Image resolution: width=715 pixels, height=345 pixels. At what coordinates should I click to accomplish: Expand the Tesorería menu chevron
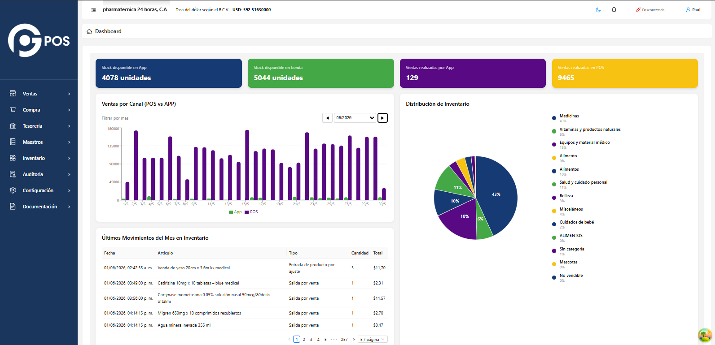[69, 126]
